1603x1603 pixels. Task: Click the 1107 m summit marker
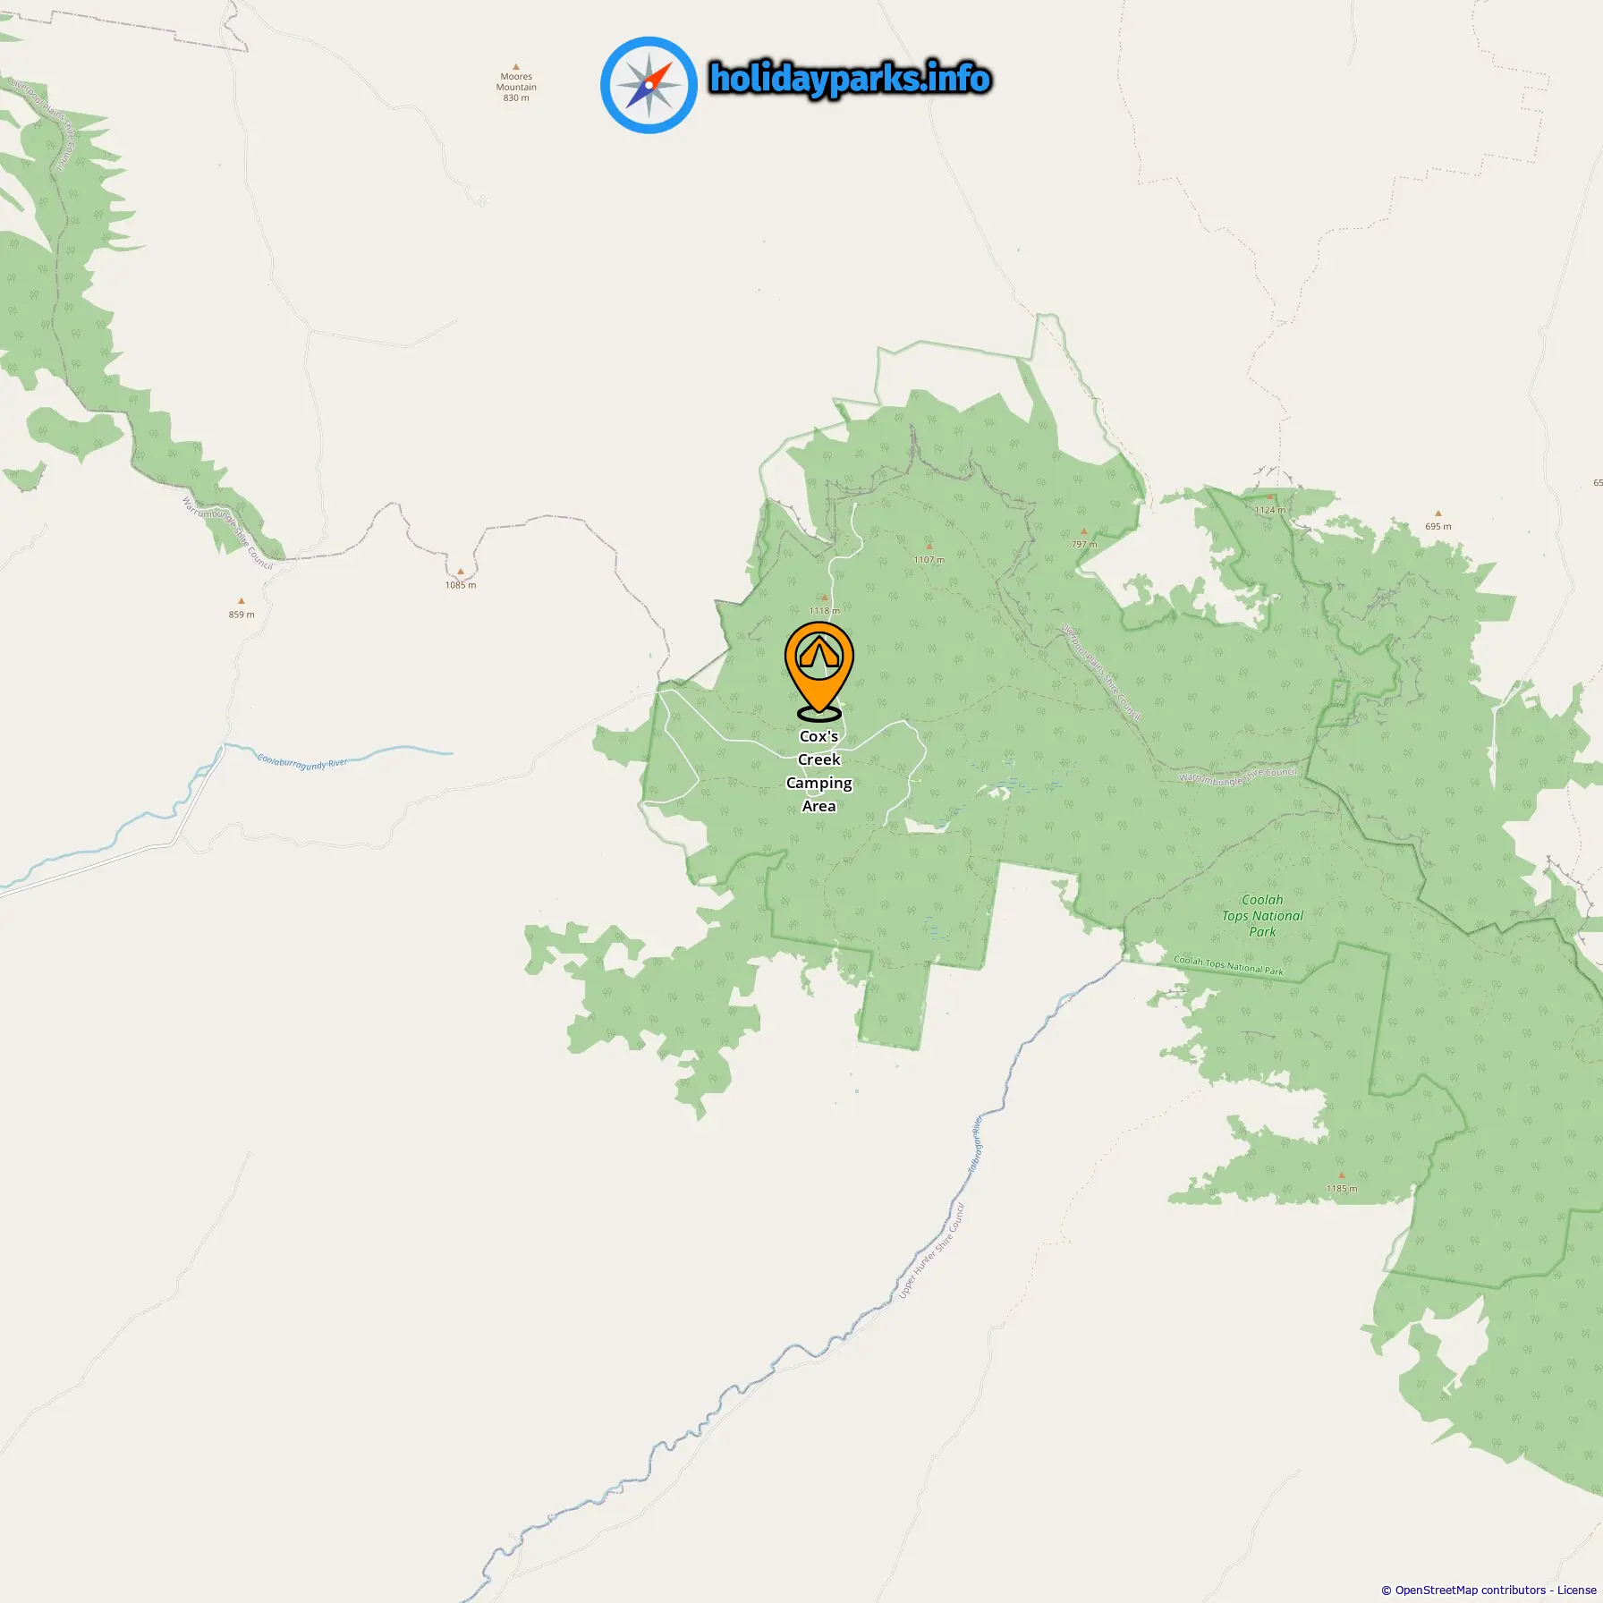[929, 547]
